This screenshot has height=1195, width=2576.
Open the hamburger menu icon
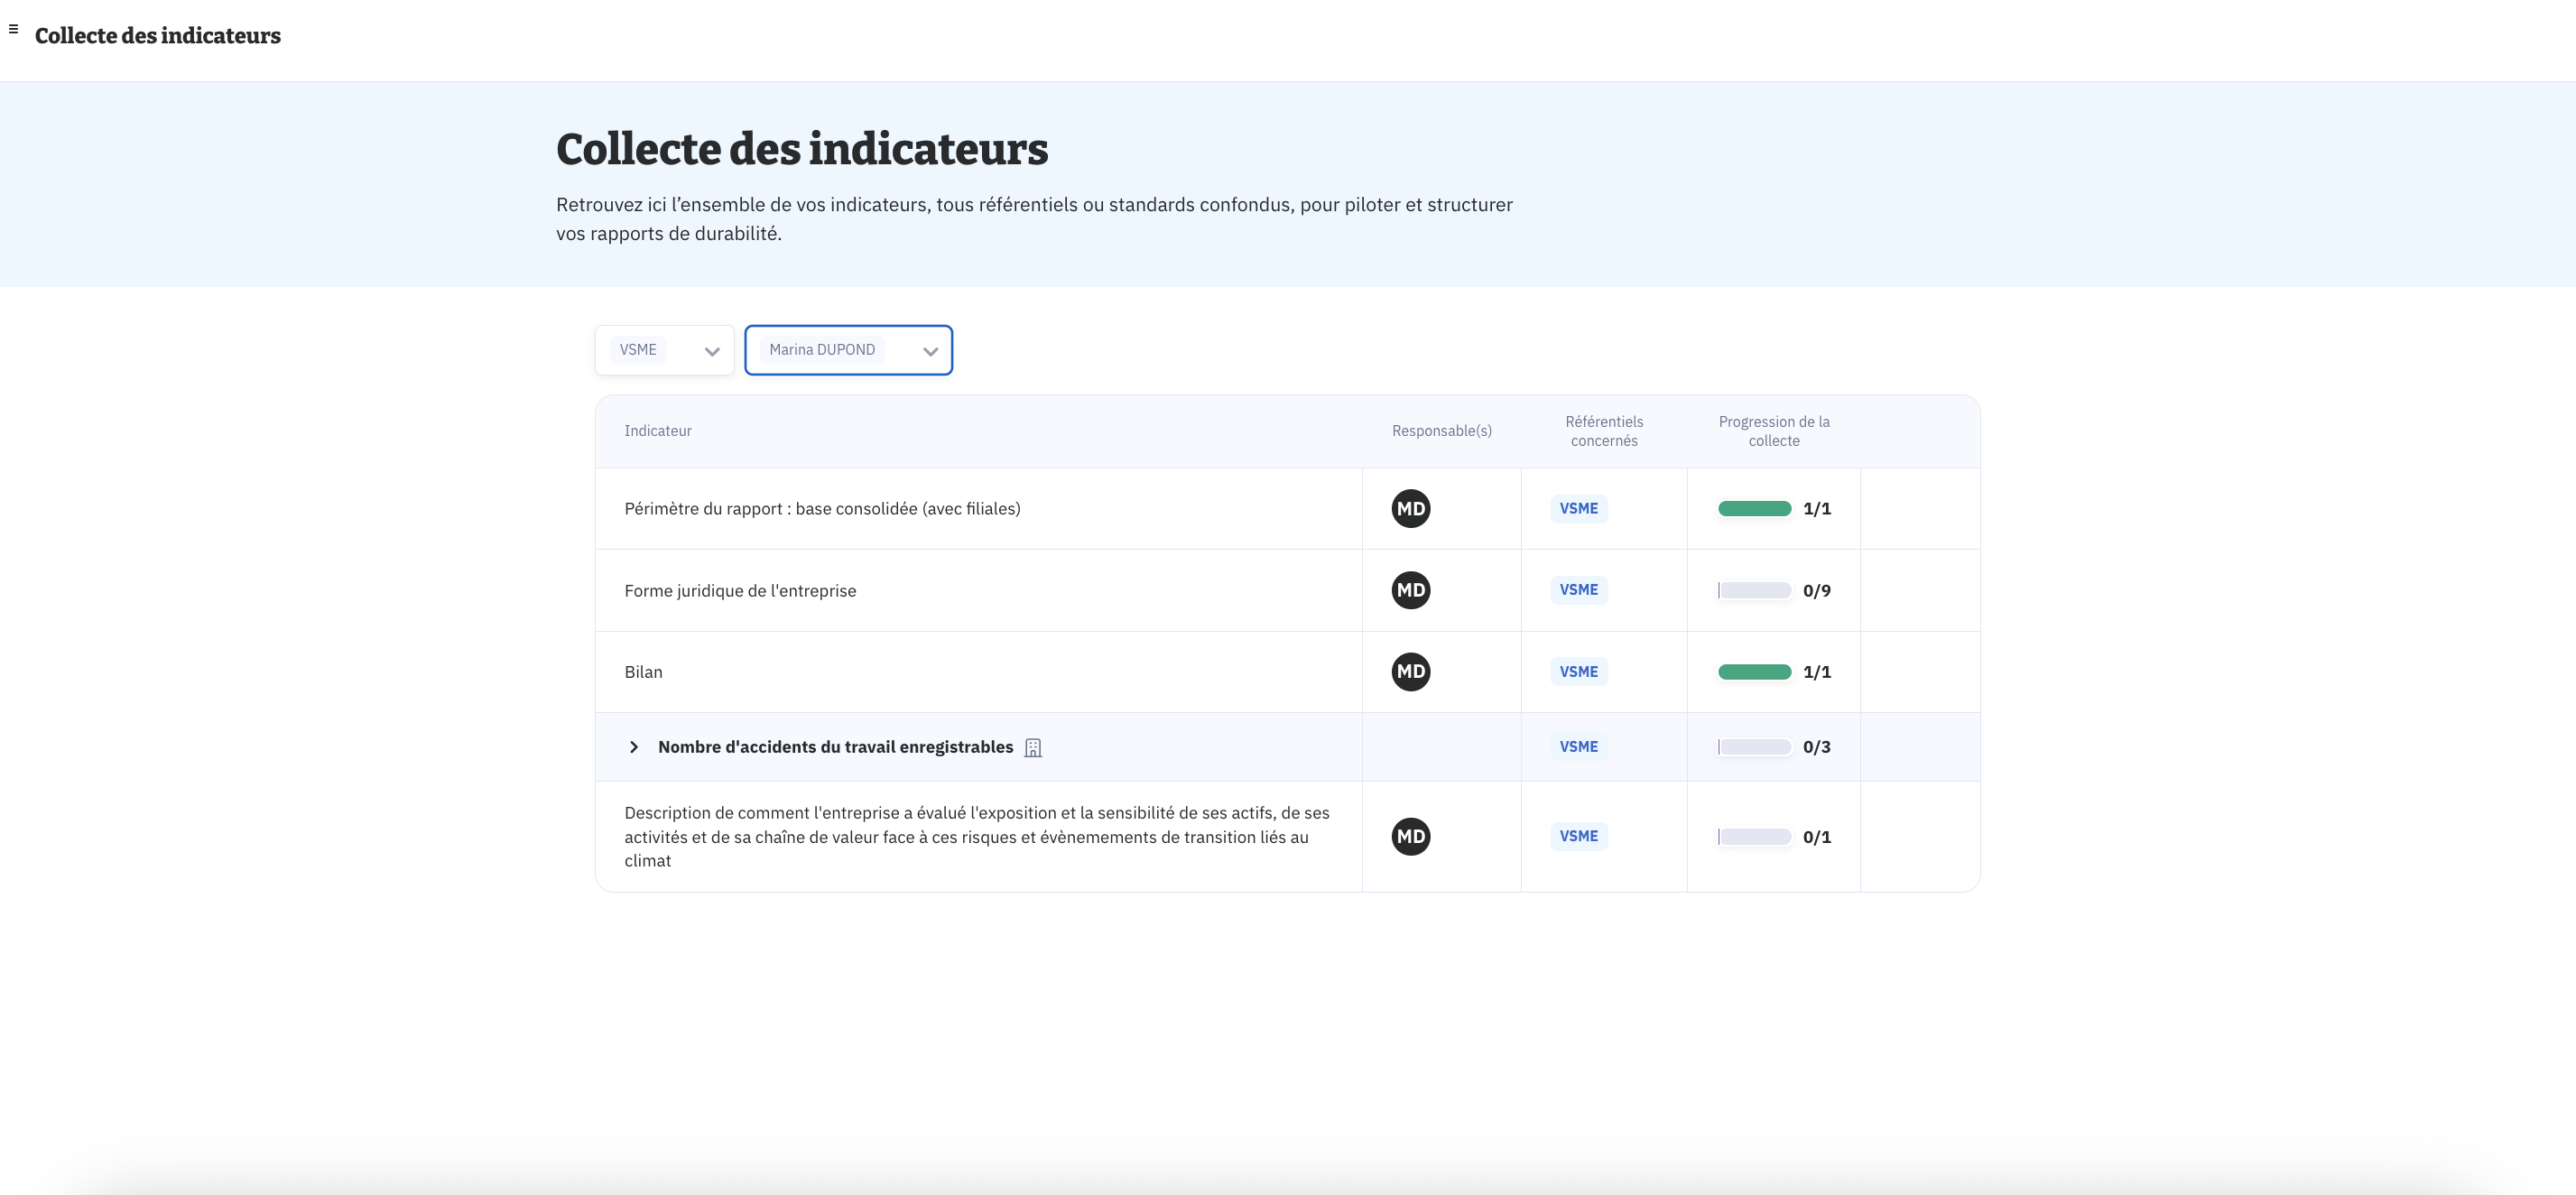coord(13,29)
